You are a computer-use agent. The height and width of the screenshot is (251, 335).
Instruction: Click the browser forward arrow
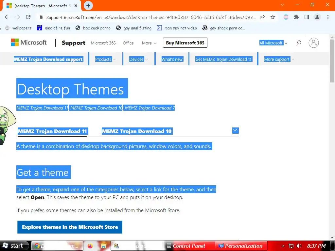click(18, 17)
